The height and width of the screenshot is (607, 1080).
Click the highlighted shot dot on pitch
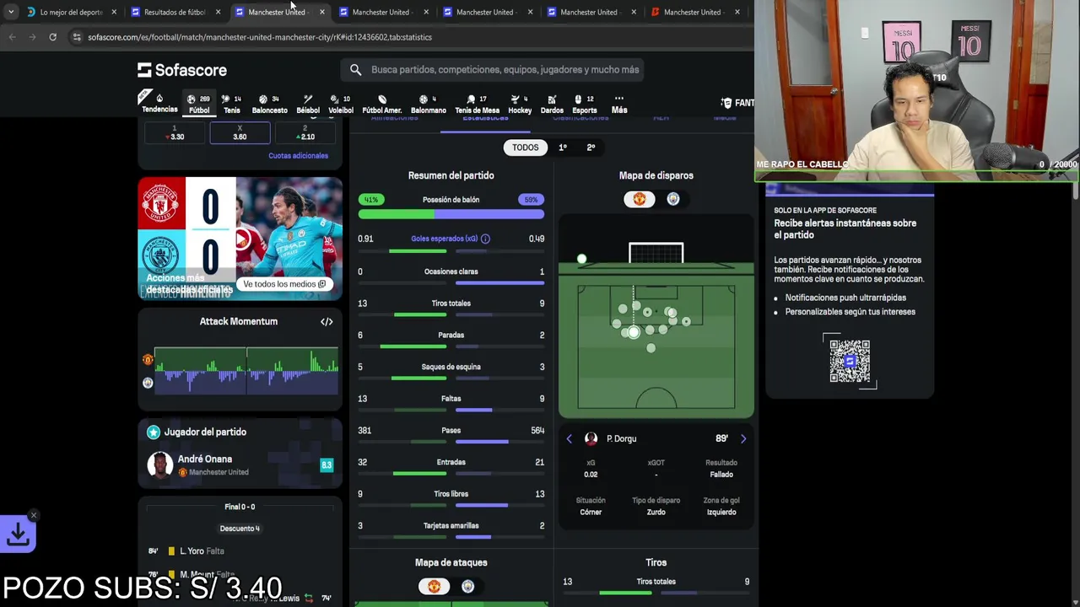pos(634,333)
